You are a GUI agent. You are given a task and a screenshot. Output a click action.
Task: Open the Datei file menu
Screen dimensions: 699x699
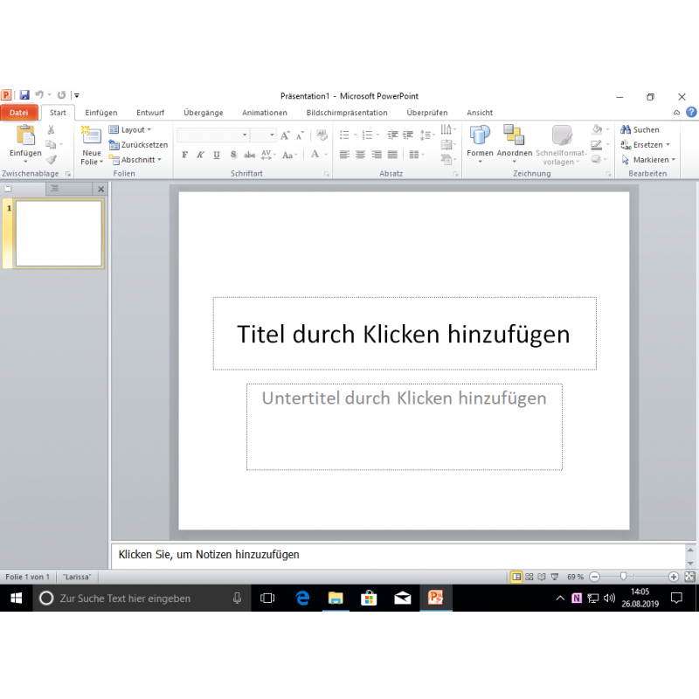tap(19, 113)
